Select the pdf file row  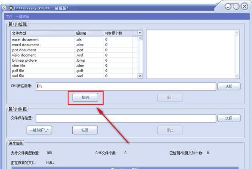pyautogui.click(x=74, y=71)
